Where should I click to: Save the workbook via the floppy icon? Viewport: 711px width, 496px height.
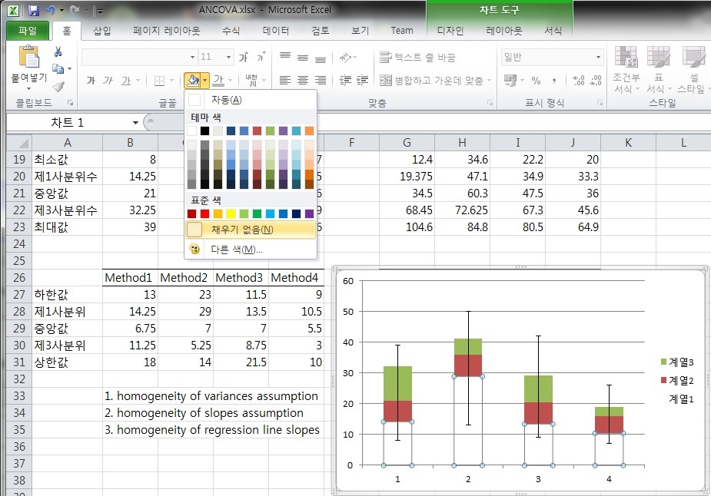pyautogui.click(x=33, y=11)
